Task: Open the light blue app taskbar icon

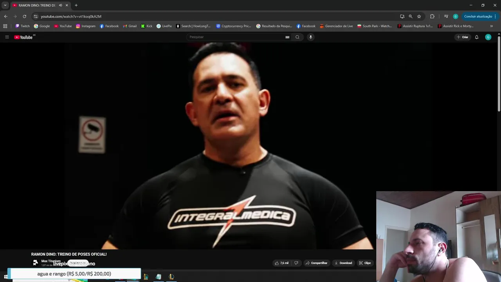Action: click(x=158, y=277)
